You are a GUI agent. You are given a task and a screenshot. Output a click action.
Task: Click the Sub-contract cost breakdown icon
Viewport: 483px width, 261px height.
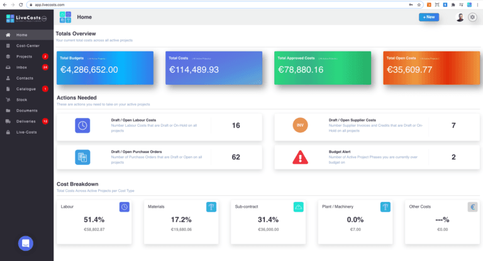pos(298,206)
